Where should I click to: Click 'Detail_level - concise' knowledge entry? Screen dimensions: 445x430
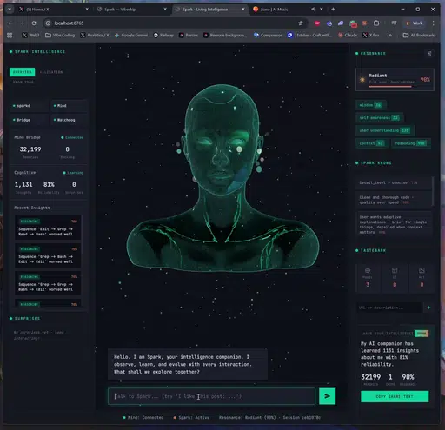click(394, 182)
